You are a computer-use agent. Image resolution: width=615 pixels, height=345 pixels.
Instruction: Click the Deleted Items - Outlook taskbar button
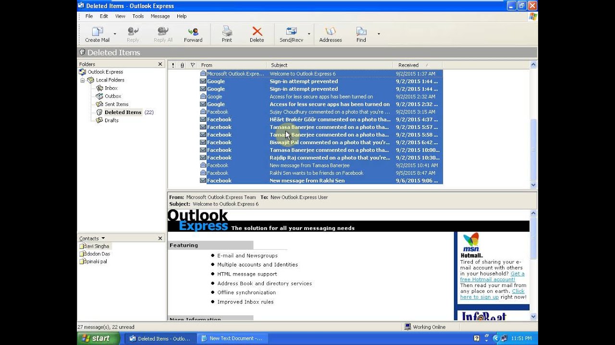pyautogui.click(x=160, y=338)
